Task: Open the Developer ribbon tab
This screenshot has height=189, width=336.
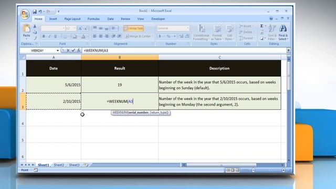Action: (x=158, y=19)
